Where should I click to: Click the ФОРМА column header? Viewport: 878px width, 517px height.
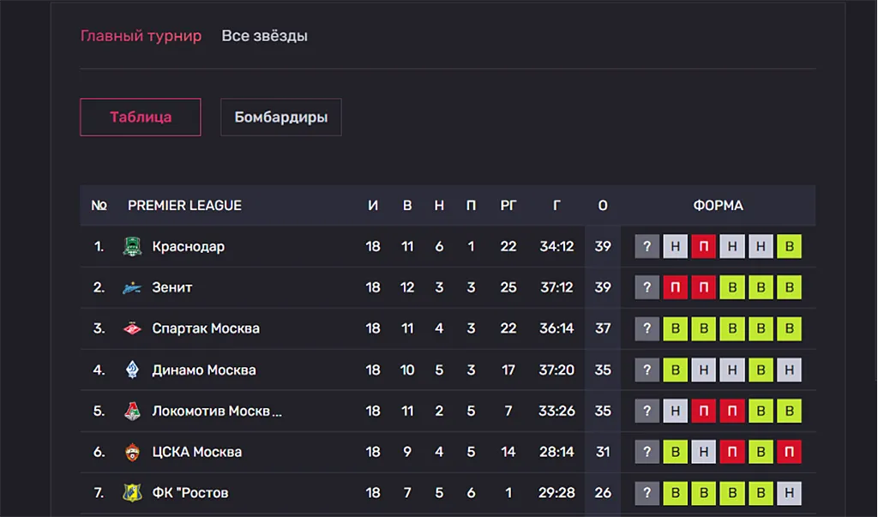(x=719, y=206)
